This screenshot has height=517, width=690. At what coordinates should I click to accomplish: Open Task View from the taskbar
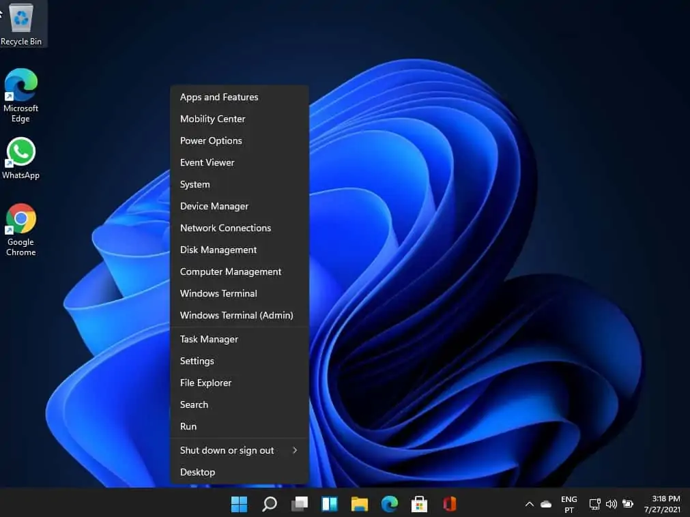pos(299,504)
